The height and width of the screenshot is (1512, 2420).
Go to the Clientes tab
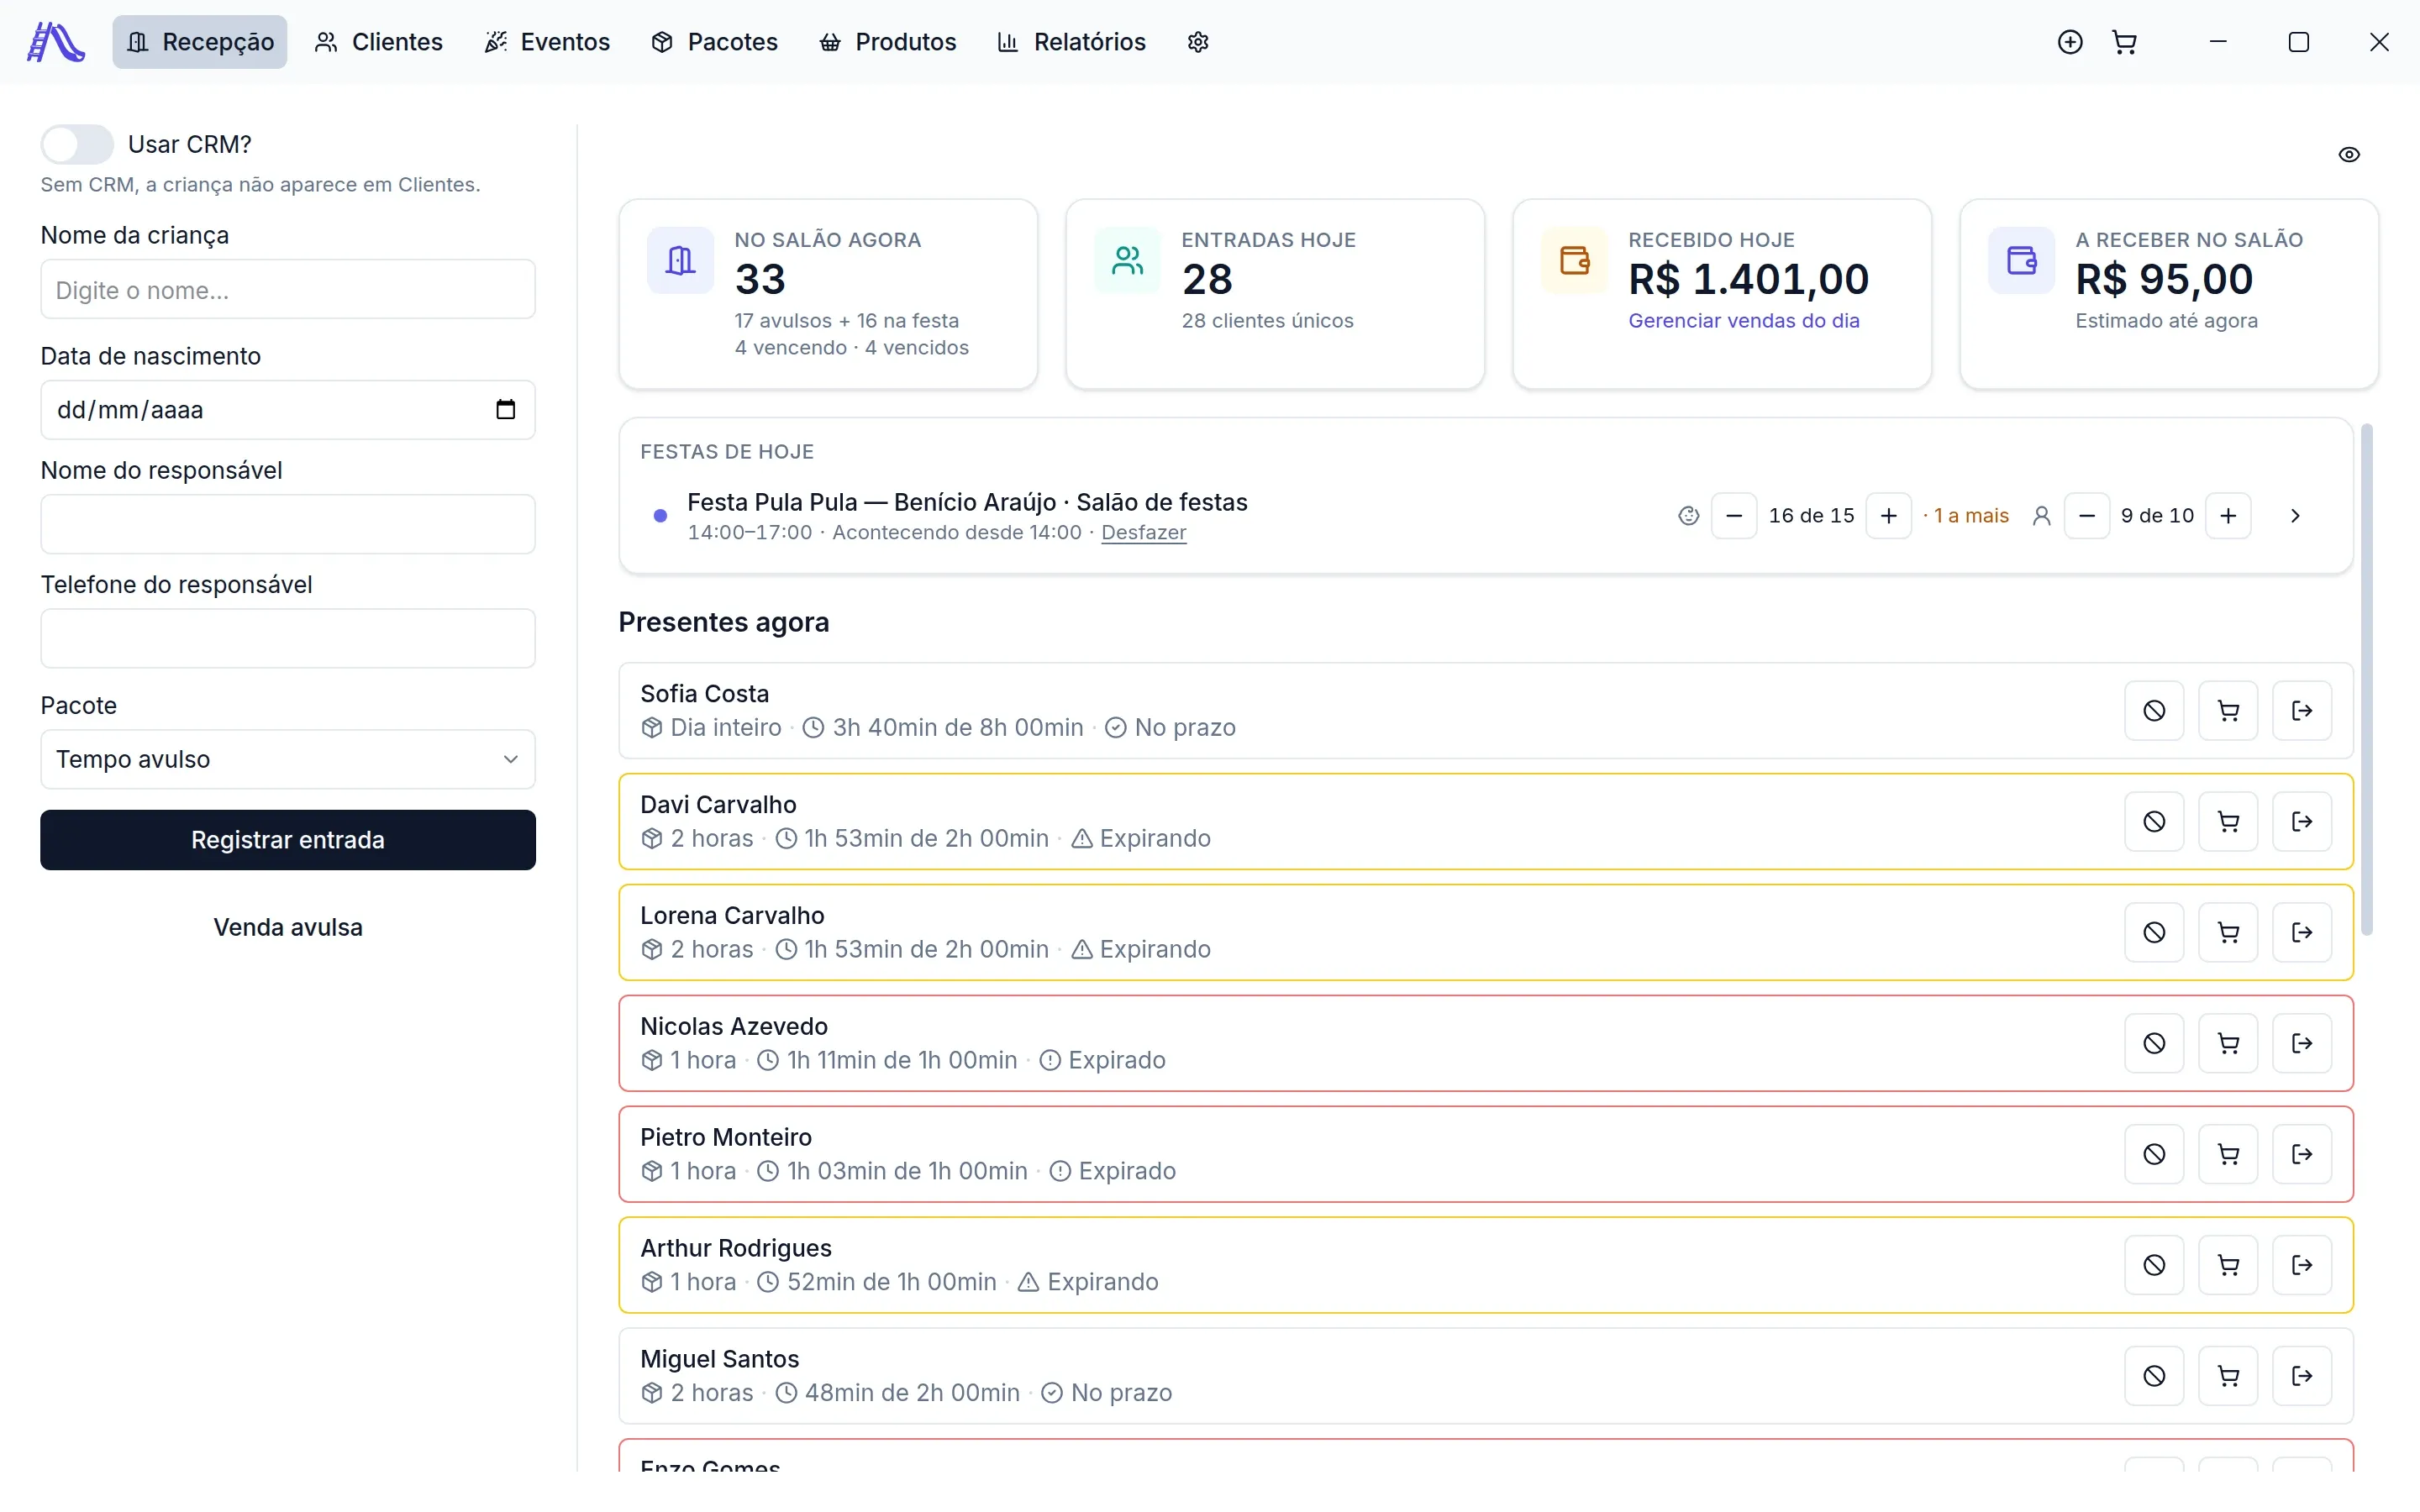(378, 42)
